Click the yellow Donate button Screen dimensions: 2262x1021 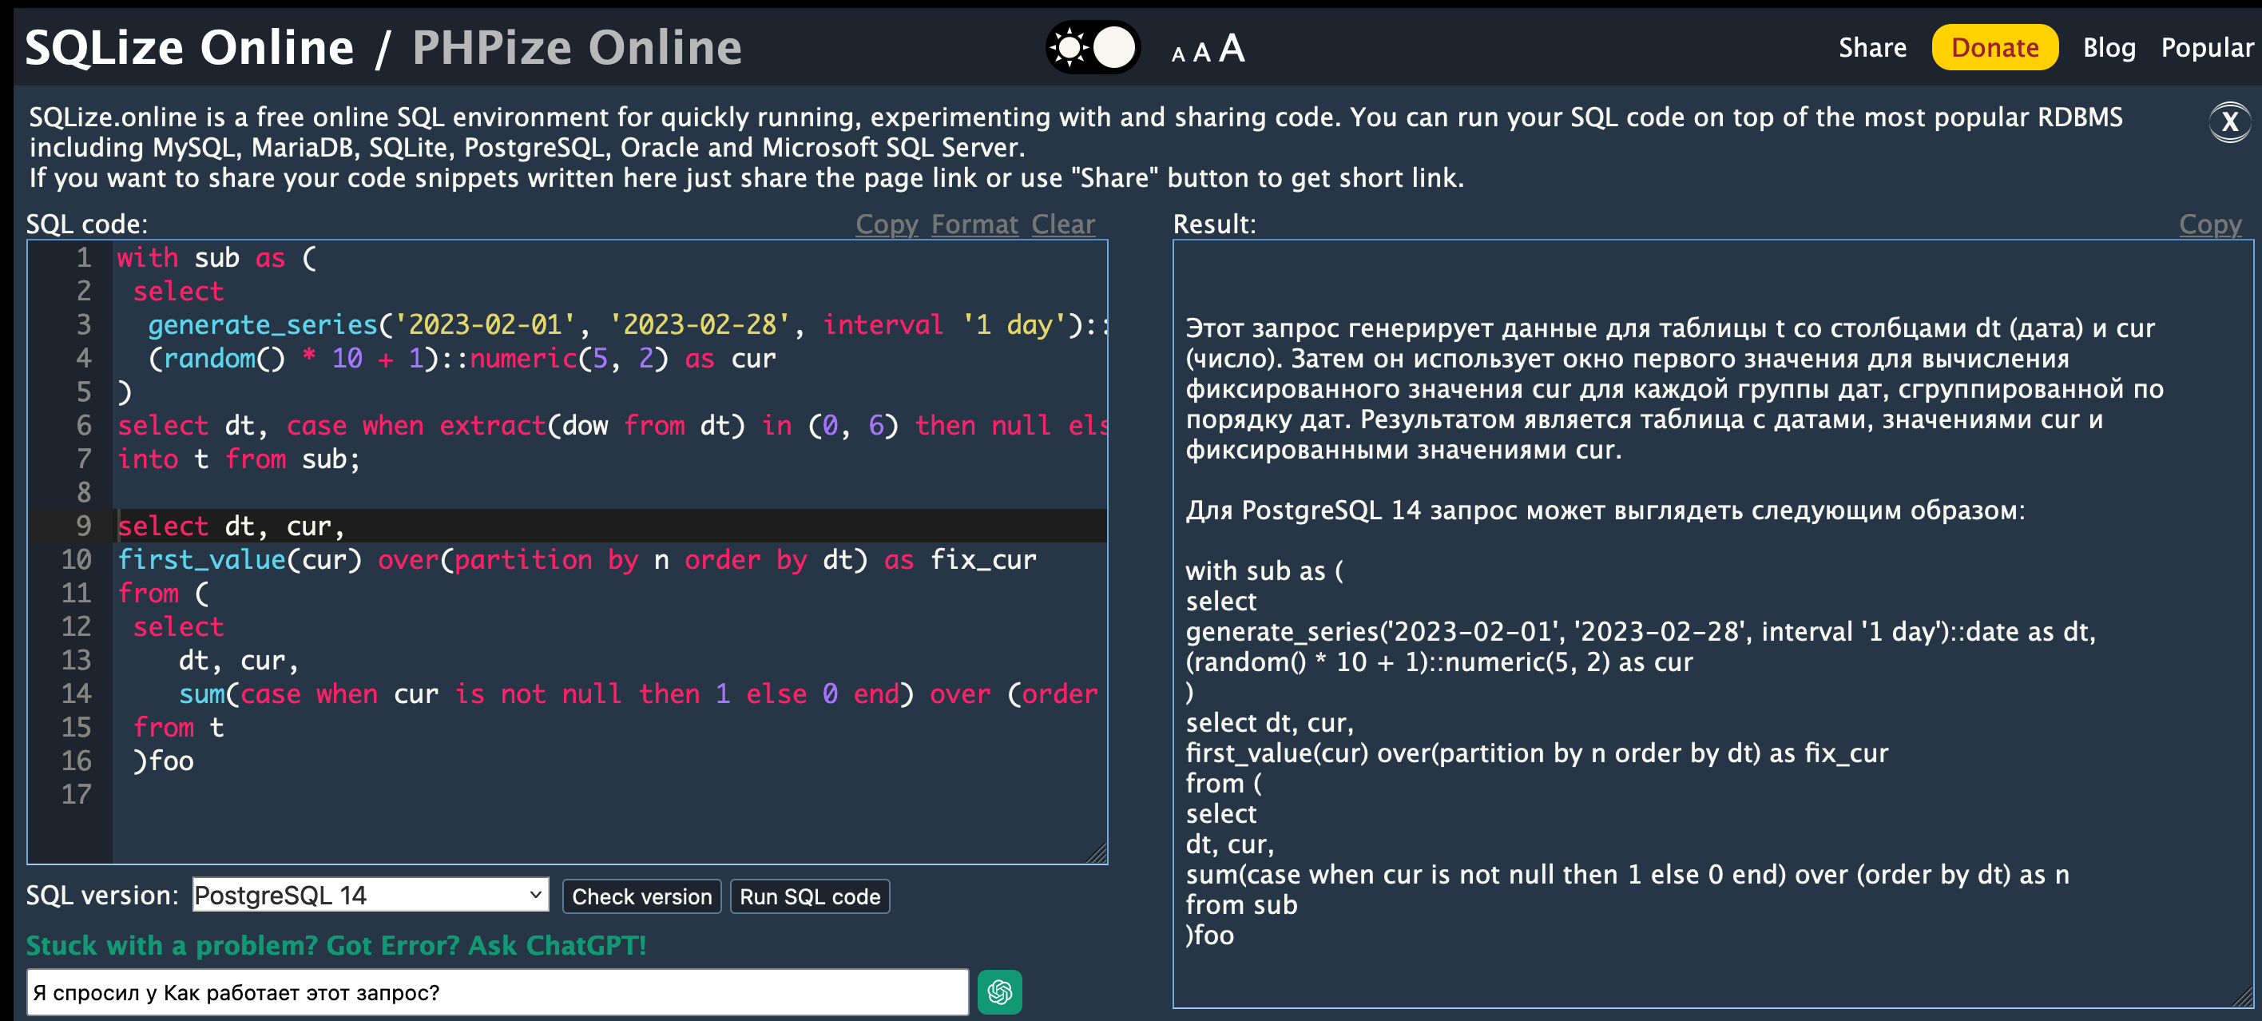(x=1994, y=47)
